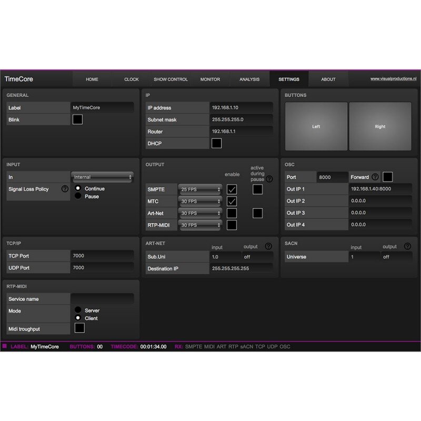Image resolution: width=421 pixels, height=421 pixels.
Task: Edit Art-Net Destination IP field
Action: [x=242, y=268]
